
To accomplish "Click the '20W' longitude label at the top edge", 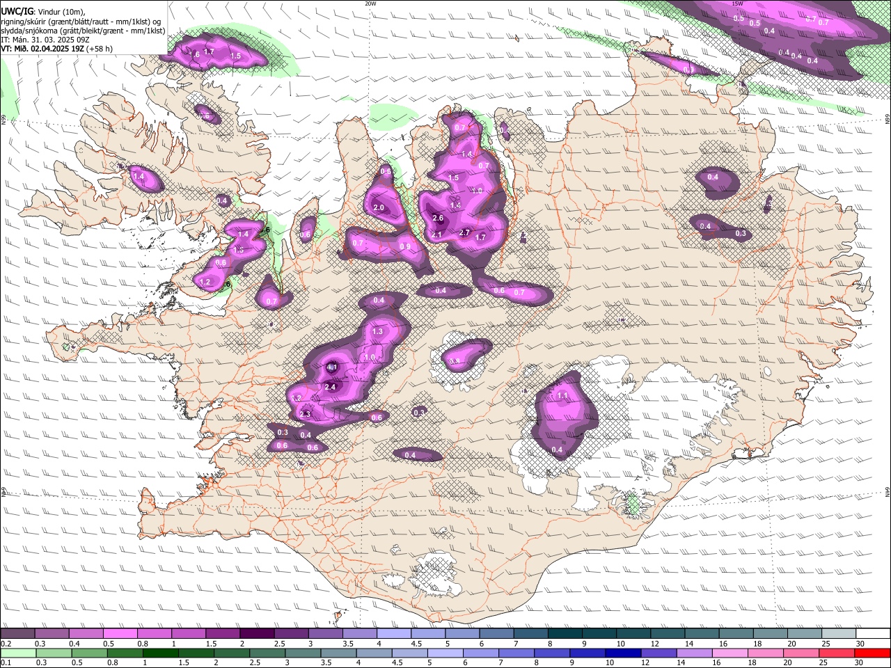I will 370,3.
